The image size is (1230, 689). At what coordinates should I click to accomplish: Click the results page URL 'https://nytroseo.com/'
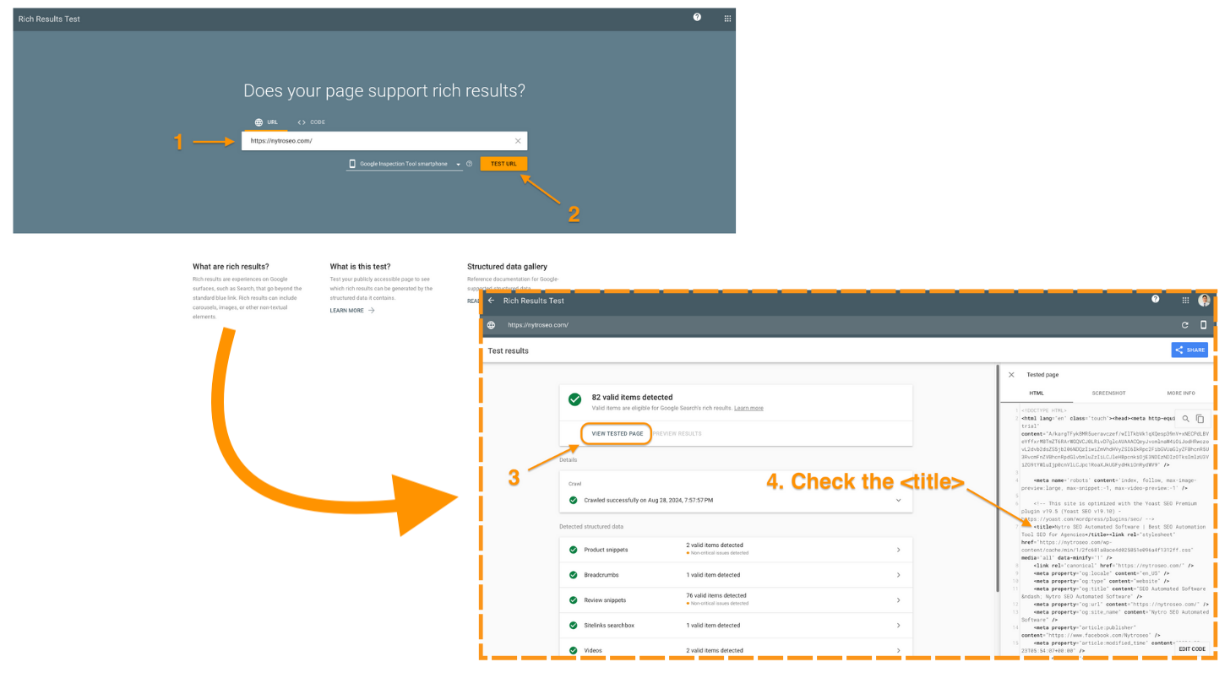[538, 325]
